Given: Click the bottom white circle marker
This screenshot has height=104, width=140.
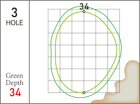Looking at the screenshot, I should tap(84, 93).
